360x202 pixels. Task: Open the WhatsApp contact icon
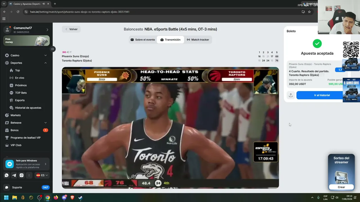(6, 175)
